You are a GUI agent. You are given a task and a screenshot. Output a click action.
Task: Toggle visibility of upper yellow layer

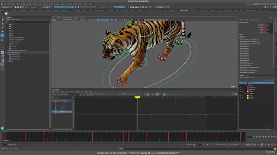(x=240, y=96)
